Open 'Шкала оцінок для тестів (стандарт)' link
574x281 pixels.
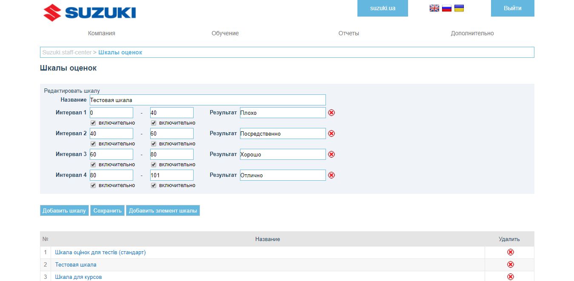[x=100, y=252]
